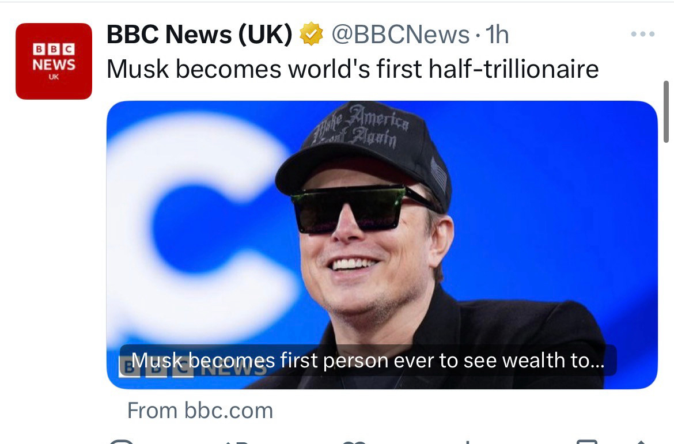Tap the reply icon below the post
Screen dimensions: 674x444
pos(122,442)
